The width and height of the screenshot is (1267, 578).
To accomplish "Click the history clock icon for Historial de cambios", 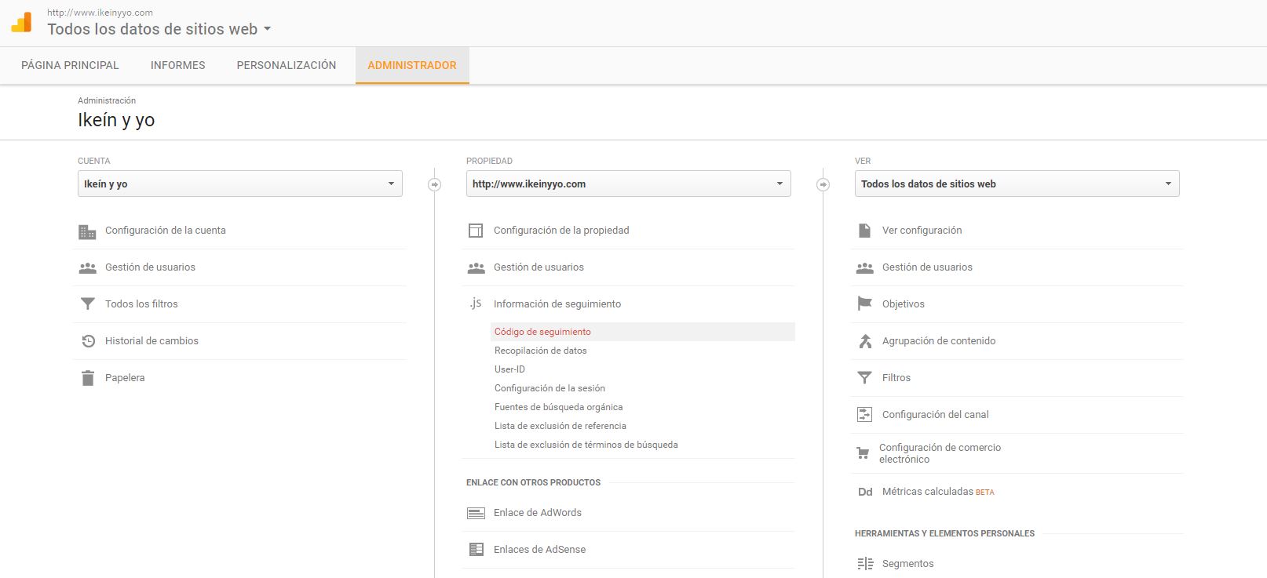I will pos(88,341).
